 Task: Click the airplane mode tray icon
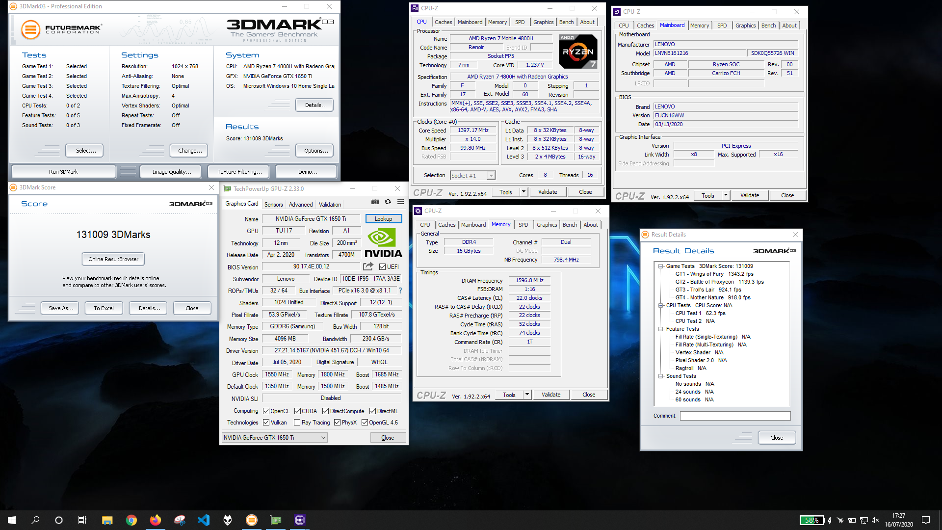(x=840, y=520)
